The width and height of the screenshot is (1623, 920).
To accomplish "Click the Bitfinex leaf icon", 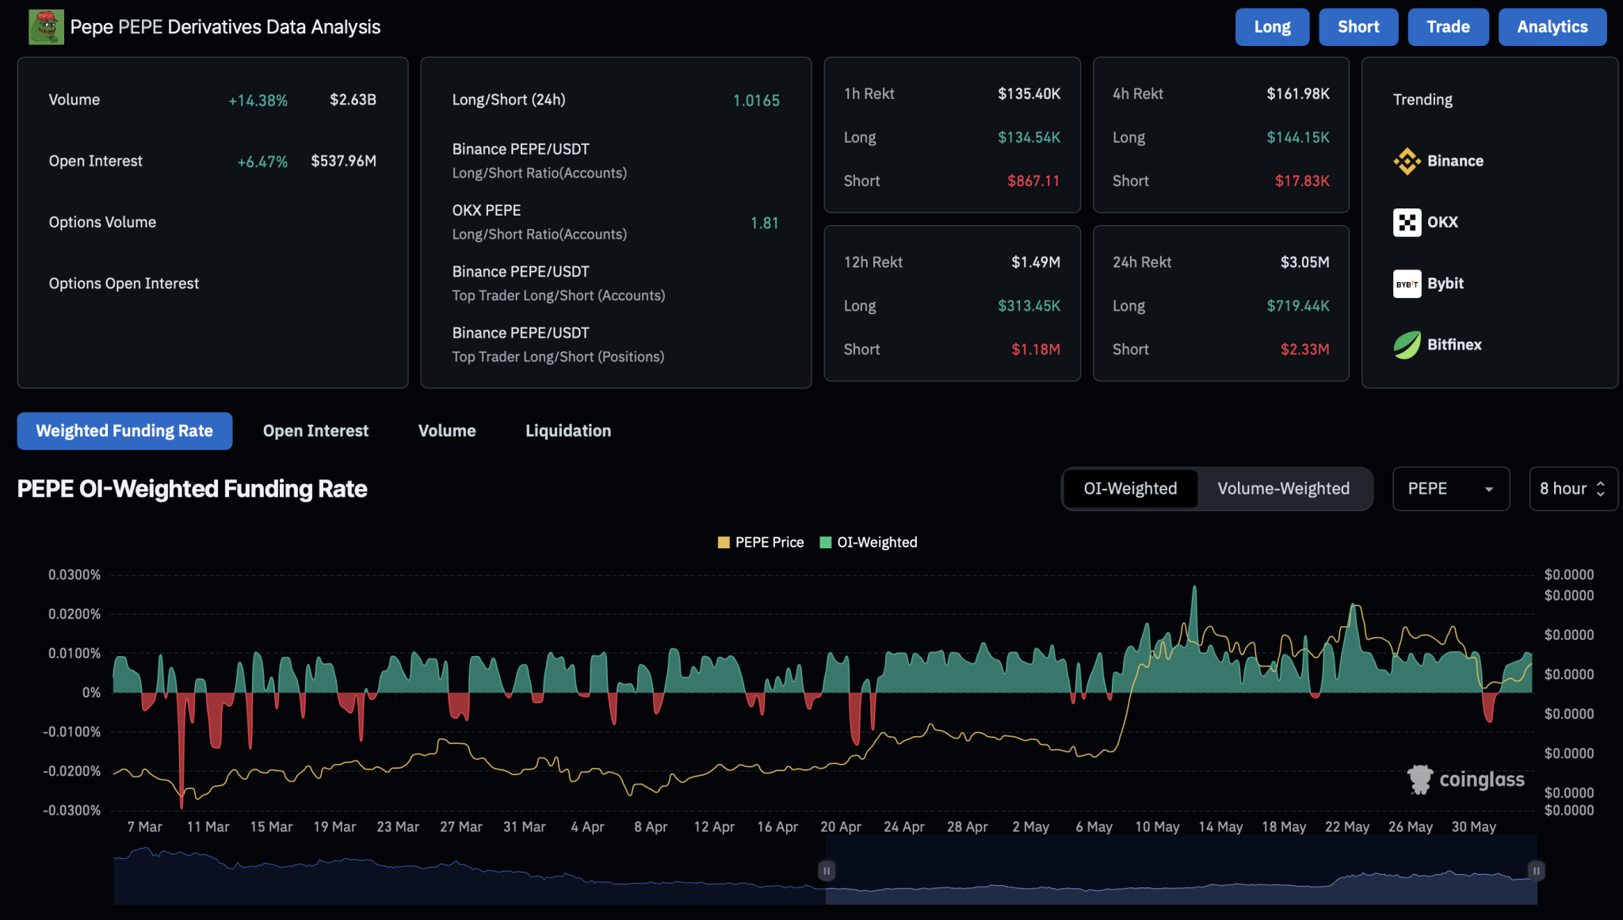I will coord(1407,345).
